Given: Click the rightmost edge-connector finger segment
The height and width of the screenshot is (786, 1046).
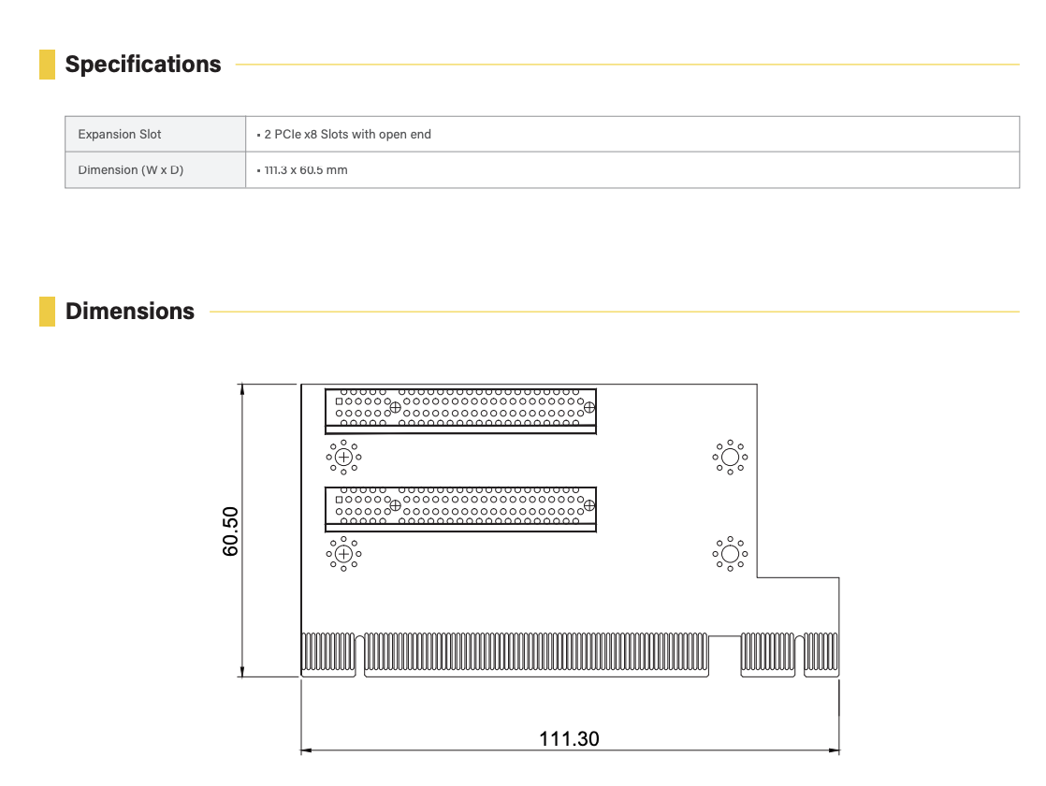Looking at the screenshot, I should (x=821, y=653).
